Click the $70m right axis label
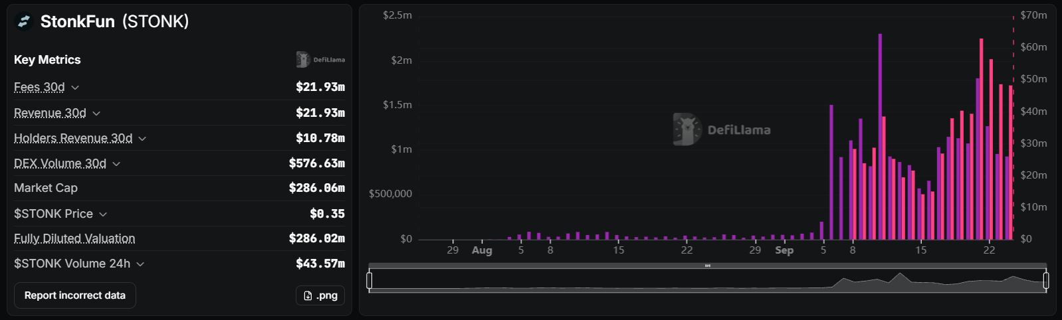The height and width of the screenshot is (320, 1062). tap(1034, 15)
